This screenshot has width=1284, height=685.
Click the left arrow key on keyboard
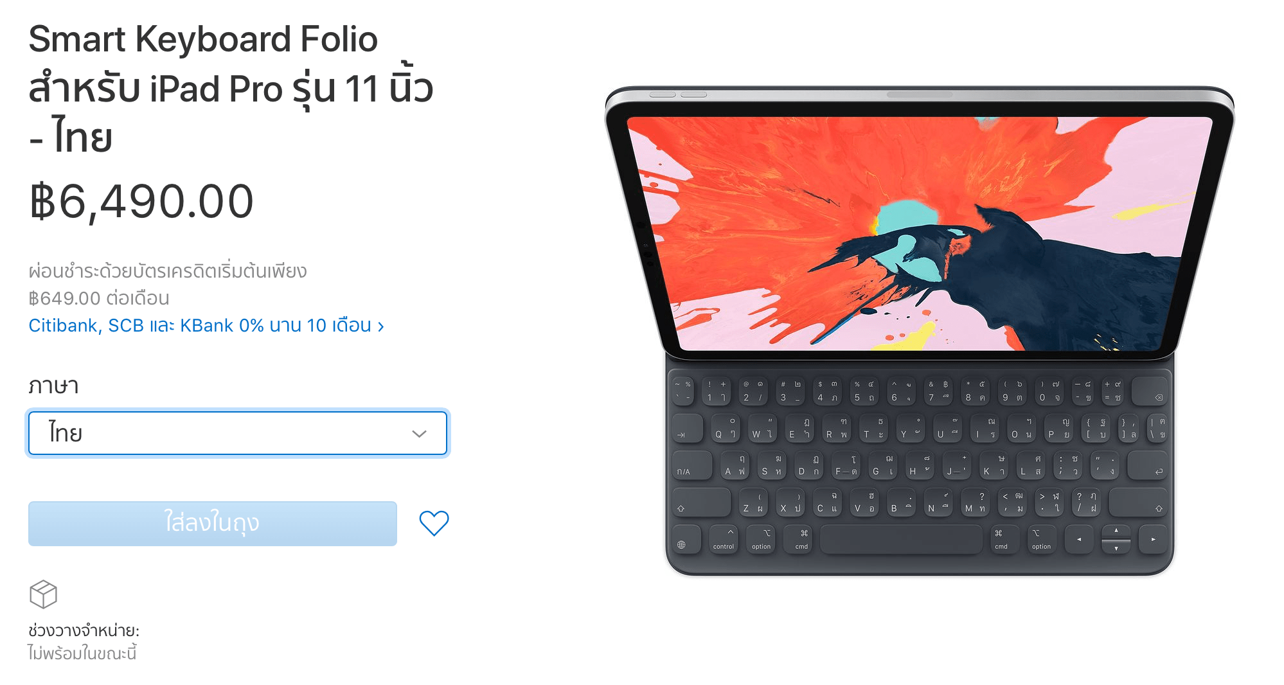[1079, 540]
